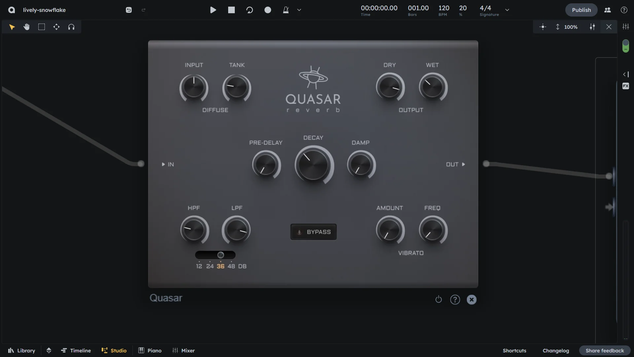634x357 pixels.
Task: Select the hand pan tool
Action: 26,27
